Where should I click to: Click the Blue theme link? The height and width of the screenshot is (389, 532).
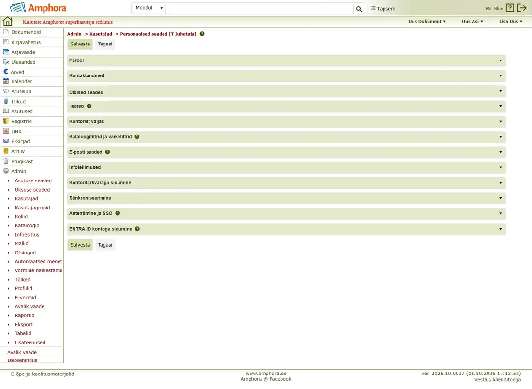click(x=499, y=9)
